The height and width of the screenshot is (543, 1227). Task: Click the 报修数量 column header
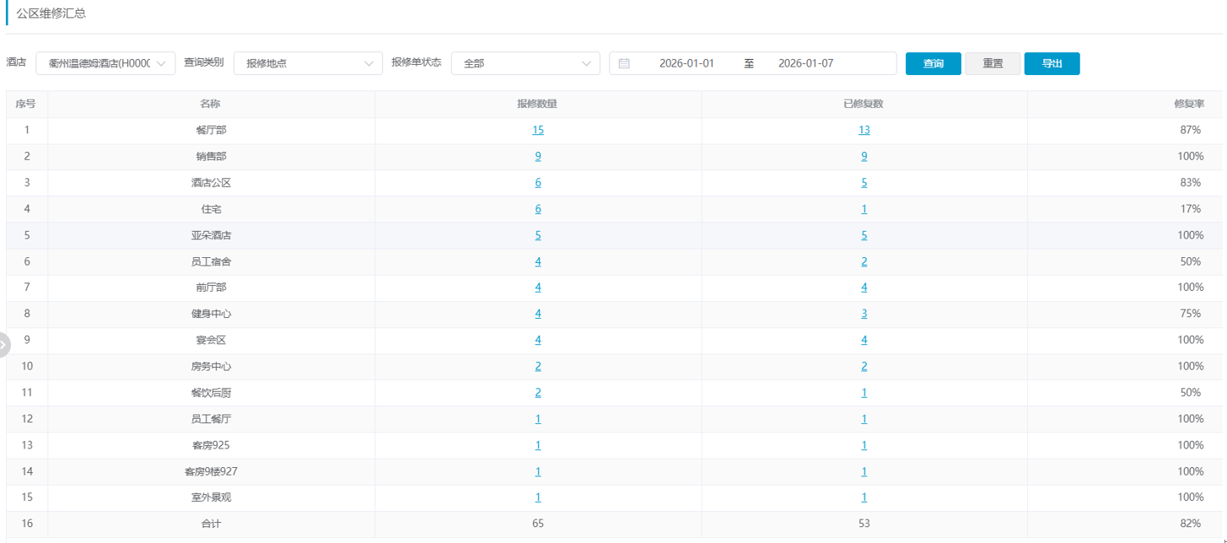pyautogui.click(x=537, y=104)
